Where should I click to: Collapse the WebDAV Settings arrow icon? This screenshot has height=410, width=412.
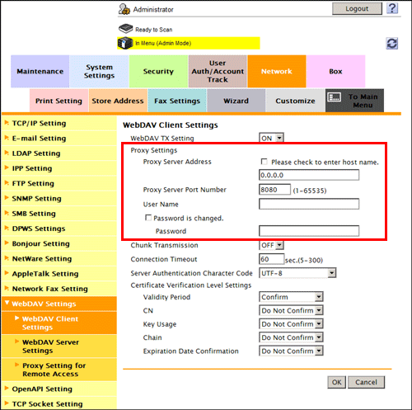pos(7,303)
